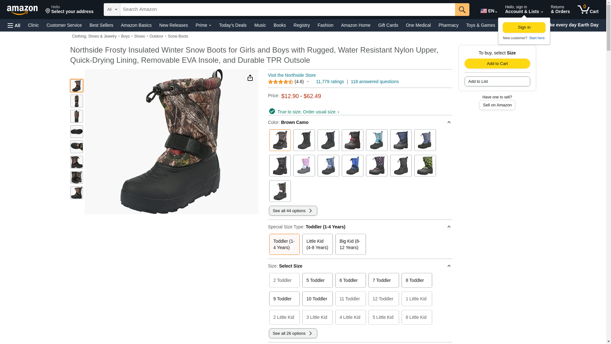Open the Prime navigation menu
Screen dimensions: 611x344
pyautogui.click(x=203, y=25)
